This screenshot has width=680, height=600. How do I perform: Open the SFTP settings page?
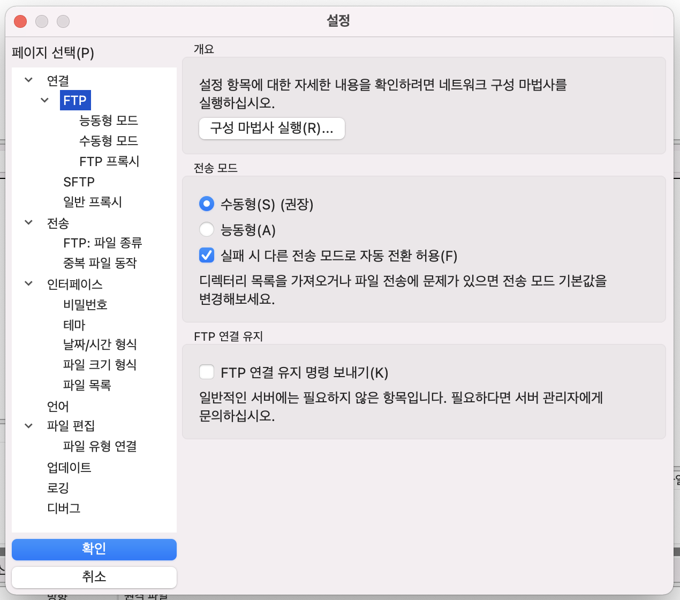pyautogui.click(x=79, y=182)
